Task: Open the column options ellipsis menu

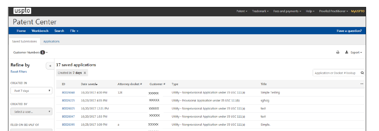Action: [x=362, y=84]
